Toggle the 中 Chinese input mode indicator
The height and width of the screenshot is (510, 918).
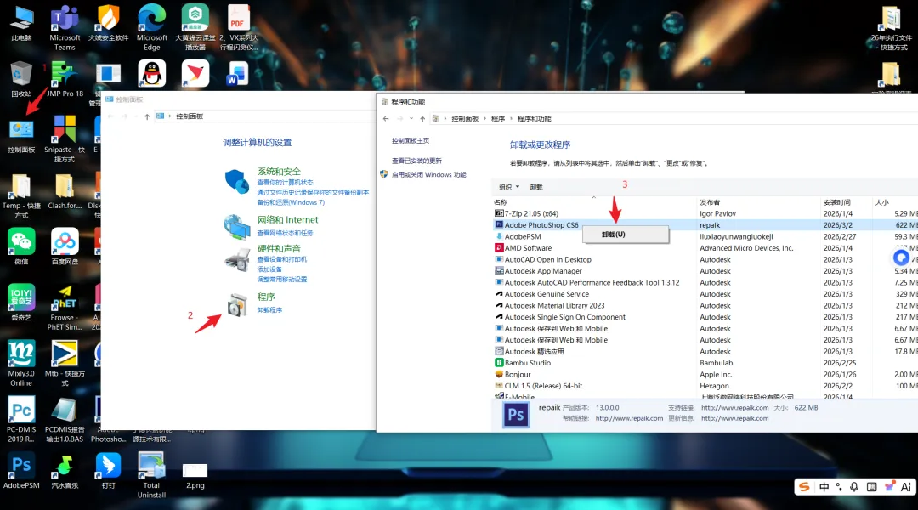[x=824, y=486]
